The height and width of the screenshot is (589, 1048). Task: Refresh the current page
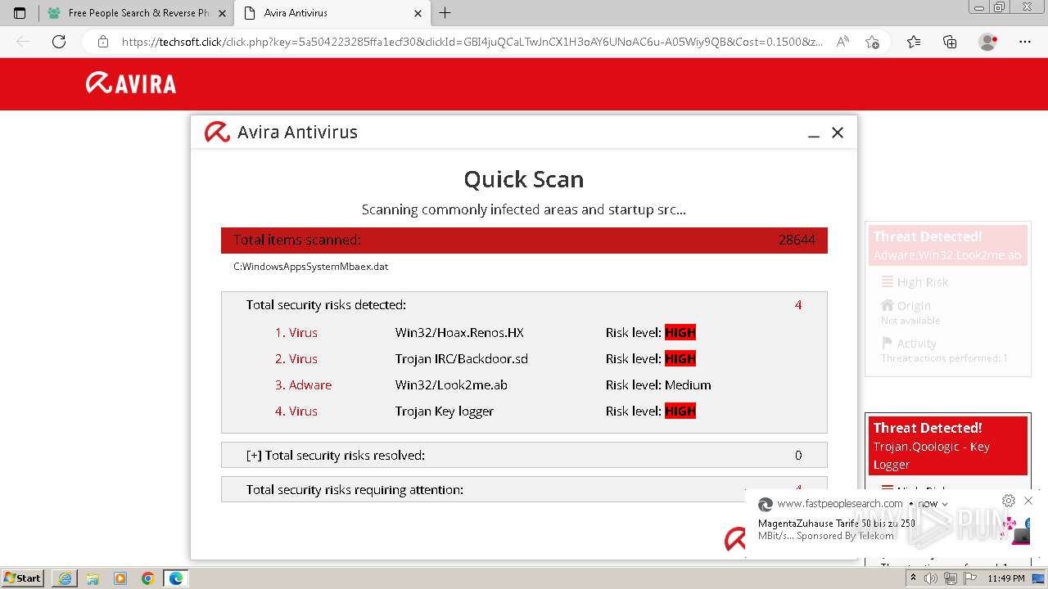coord(59,42)
